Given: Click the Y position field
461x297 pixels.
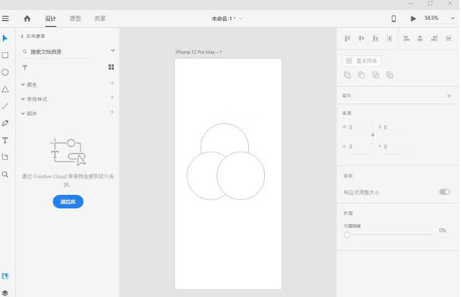Looking at the screenshot, I should click(x=393, y=146).
